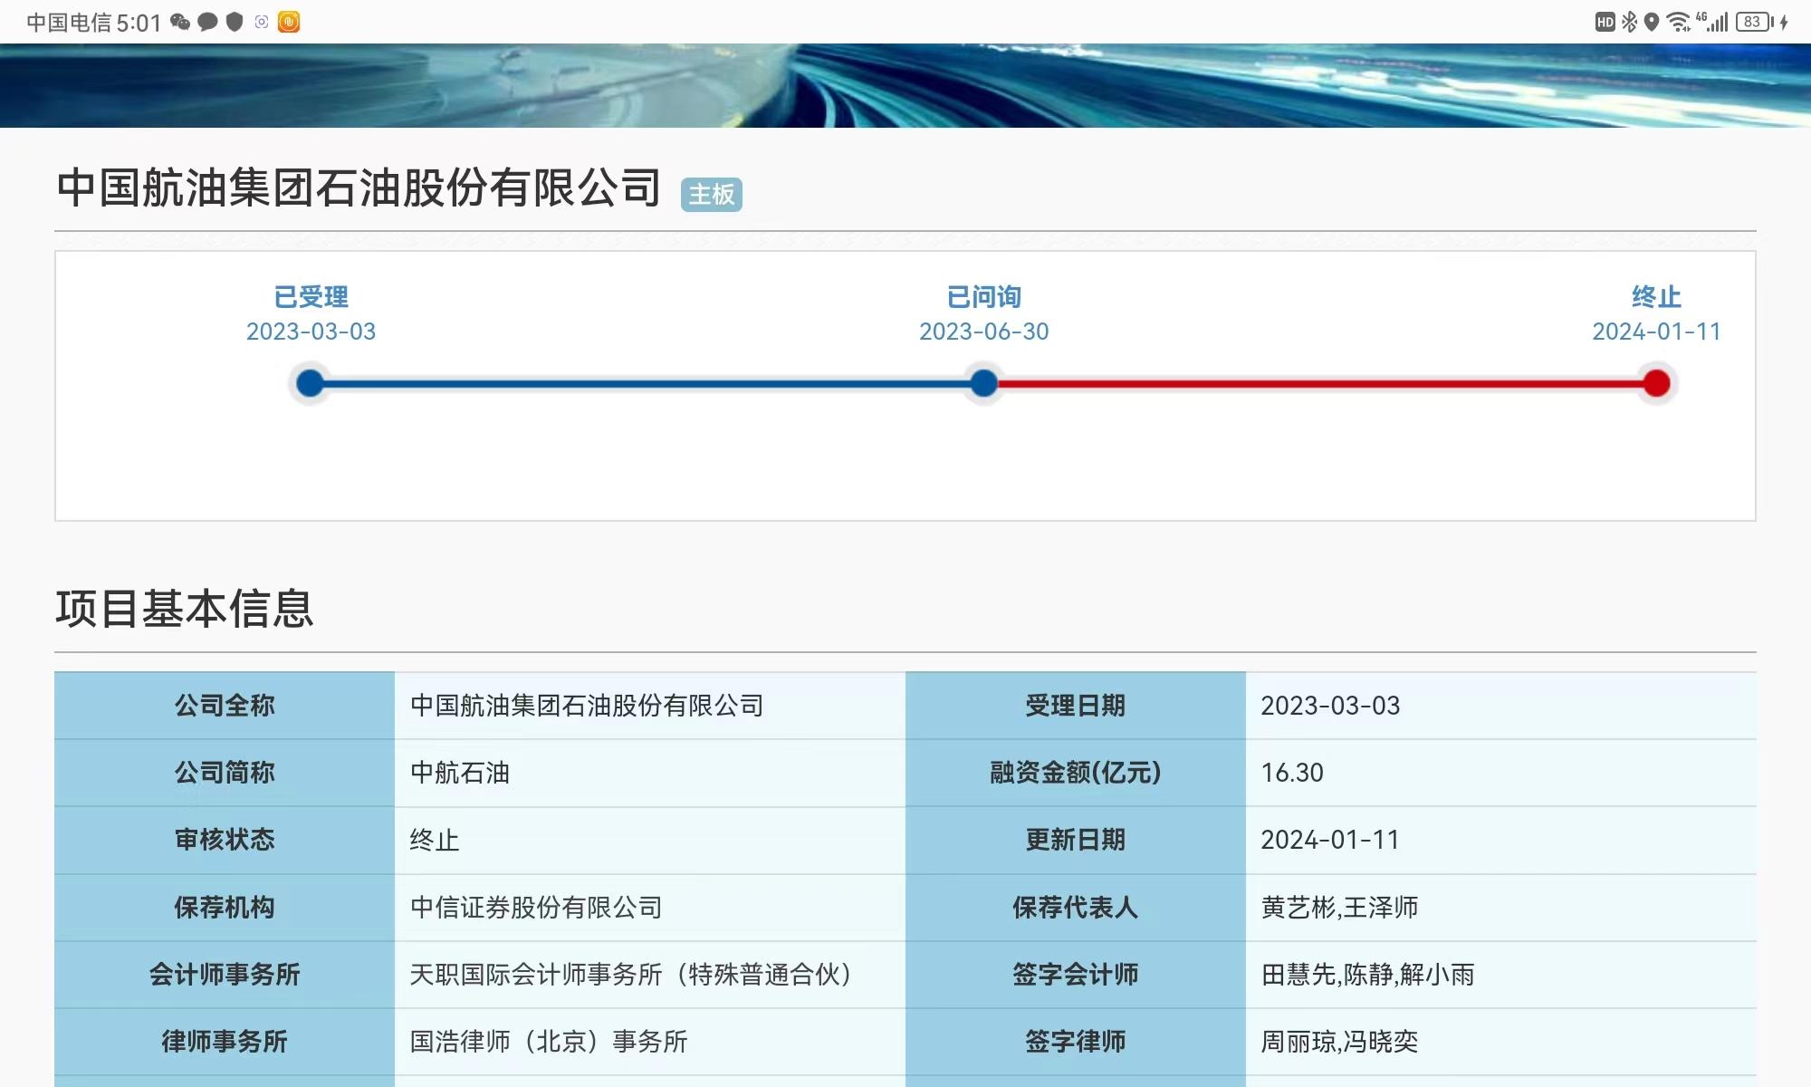Click the 更新日期 header cell
1811x1087 pixels.
tap(1076, 840)
